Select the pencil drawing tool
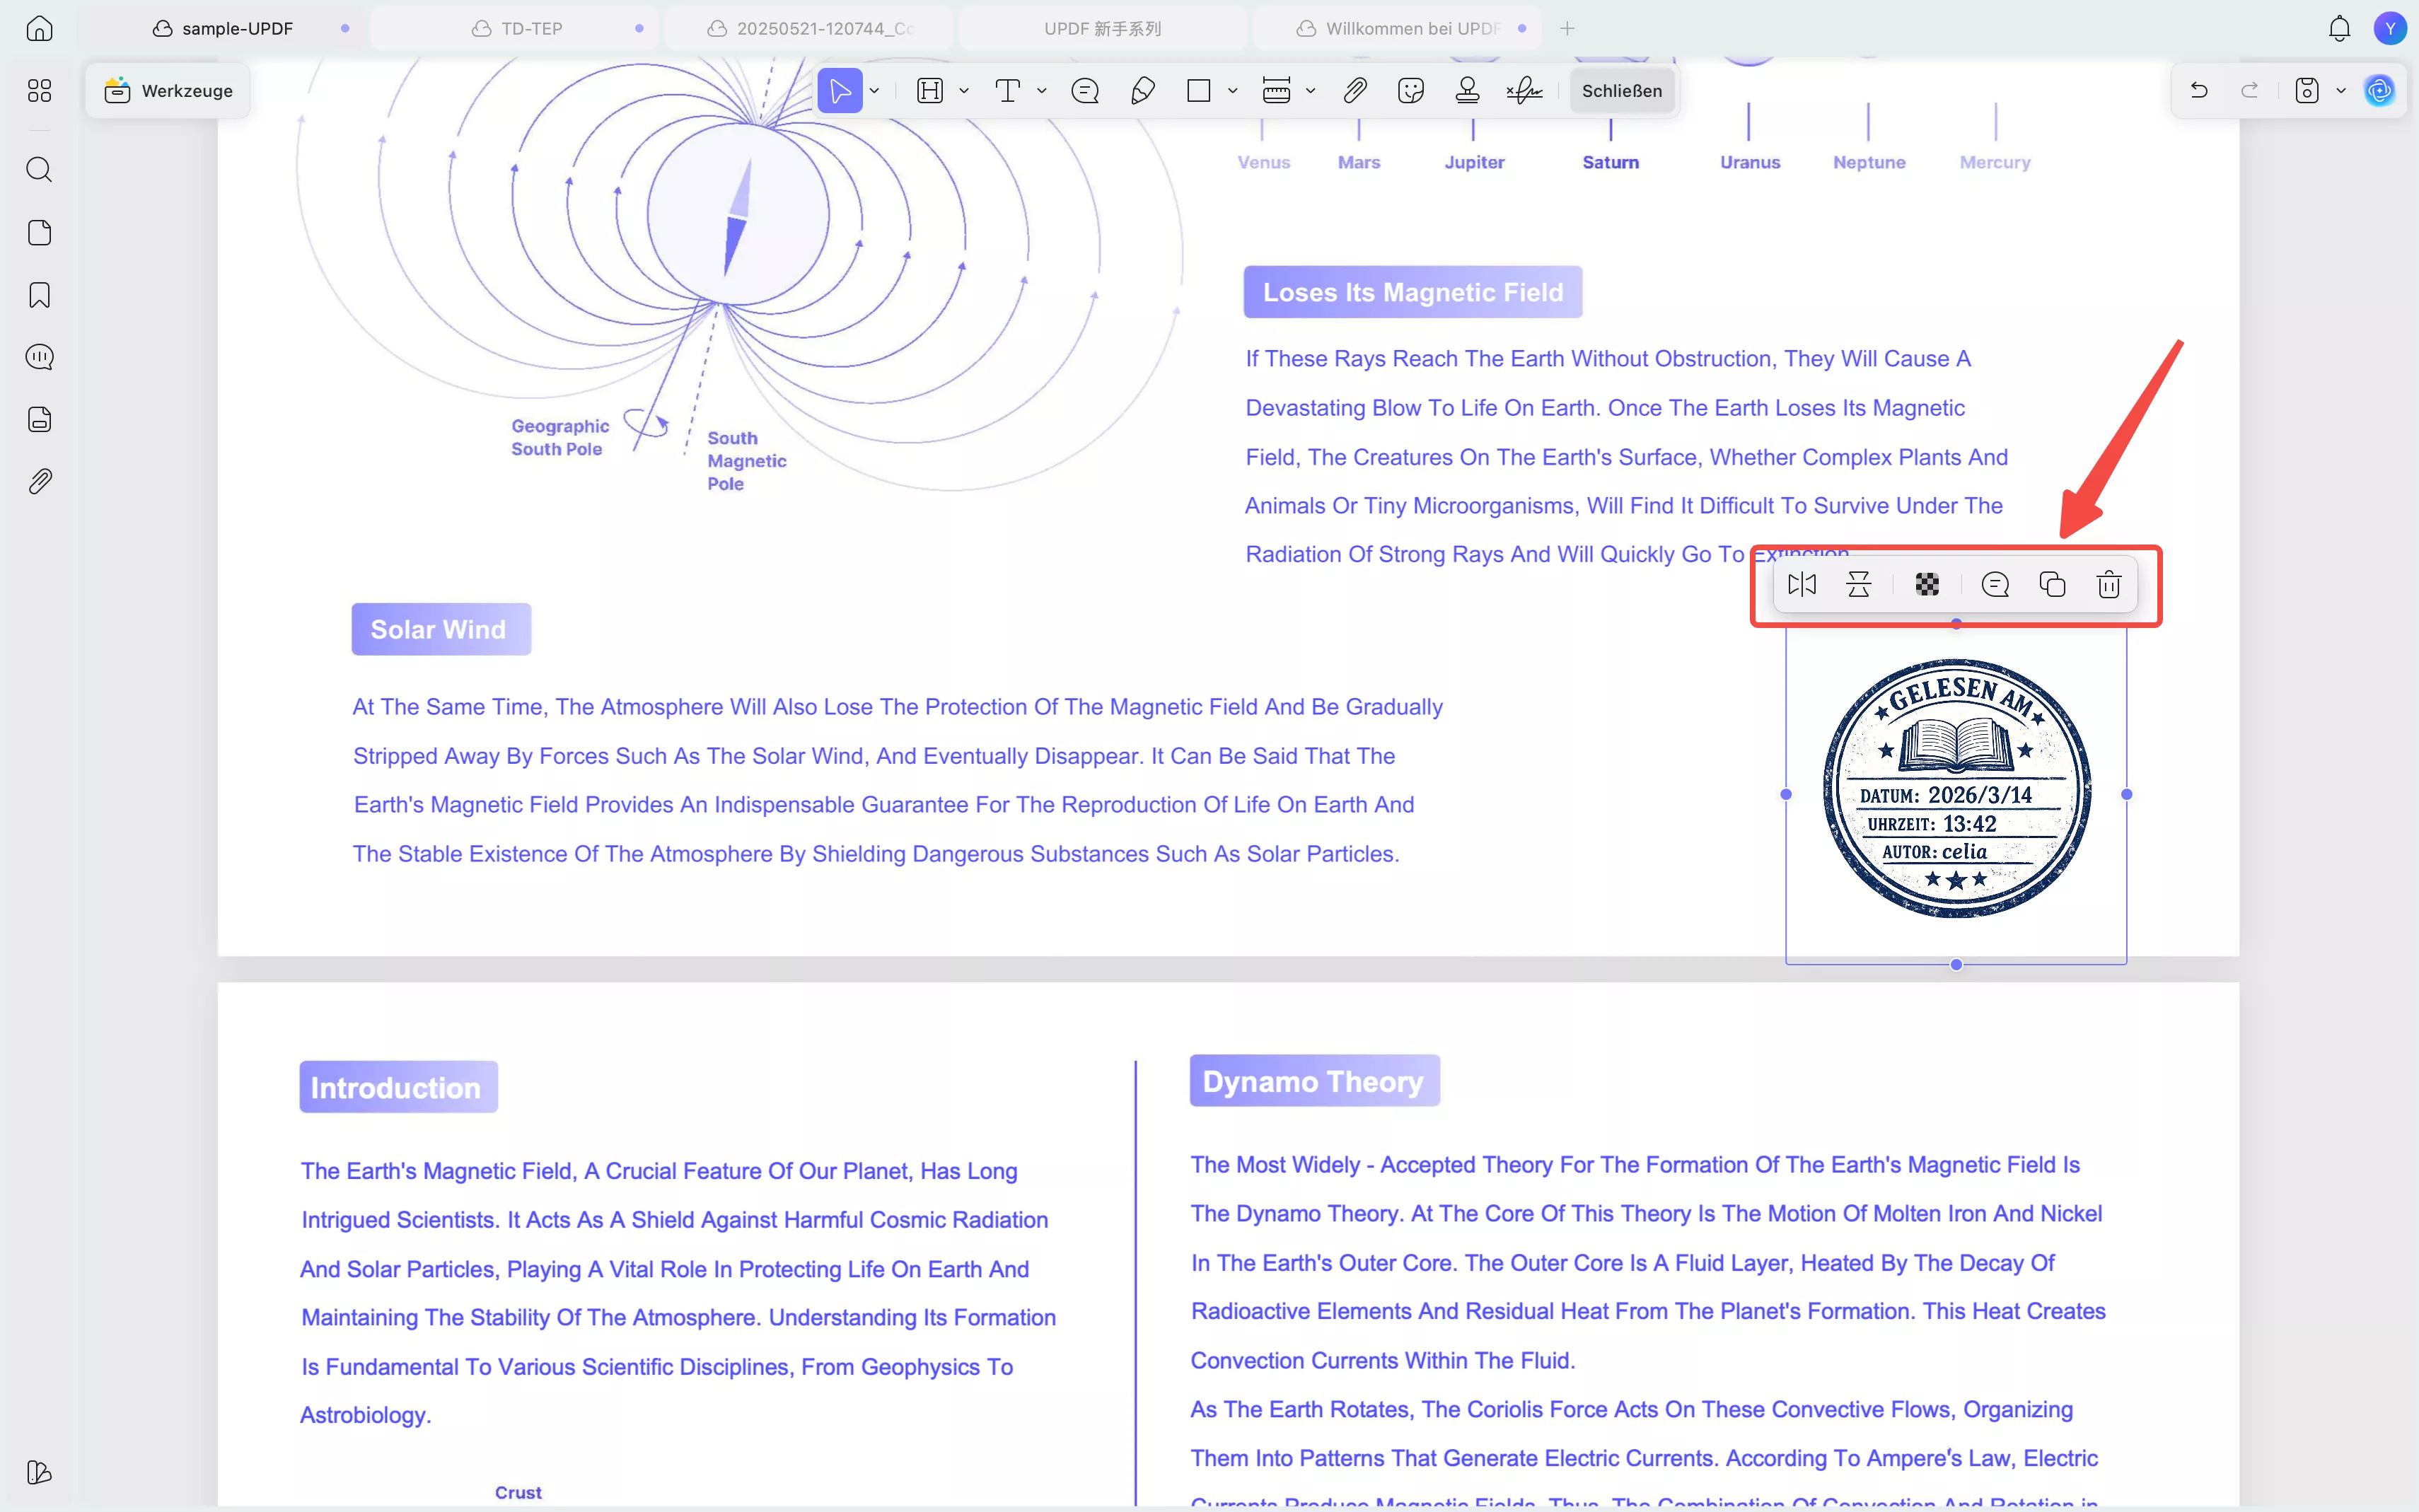2419x1512 pixels. pyautogui.click(x=1142, y=91)
